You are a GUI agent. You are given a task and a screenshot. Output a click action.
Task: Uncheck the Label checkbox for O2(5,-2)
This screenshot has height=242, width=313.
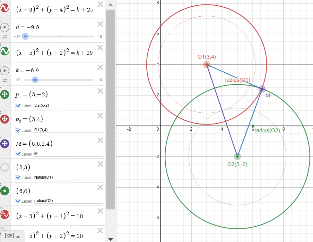coord(17,106)
